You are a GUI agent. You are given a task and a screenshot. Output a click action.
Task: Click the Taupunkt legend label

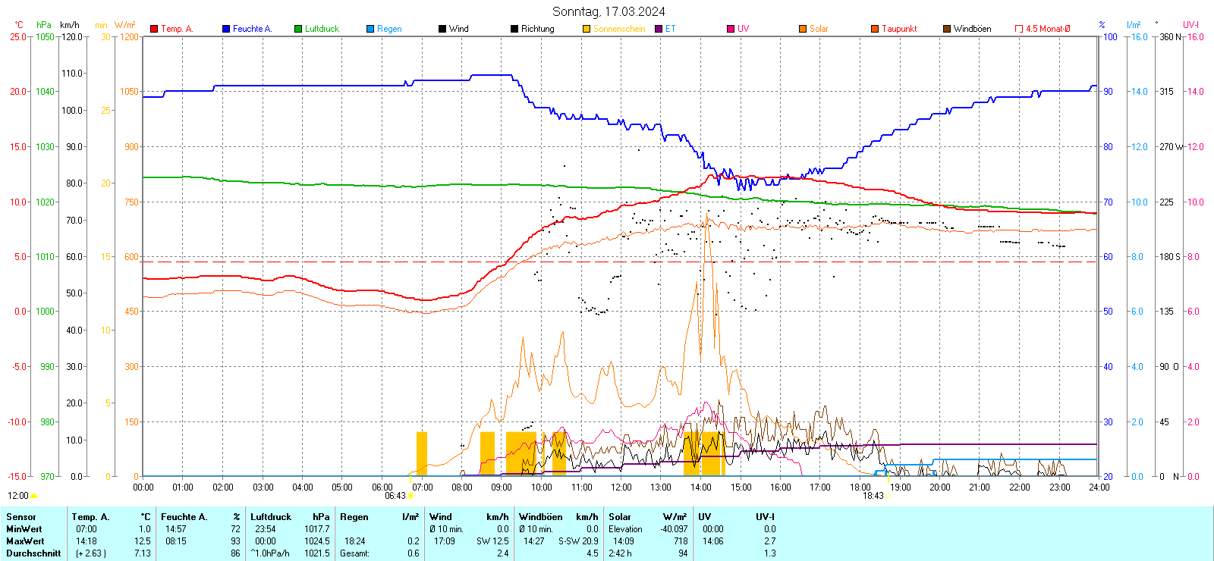(x=899, y=29)
